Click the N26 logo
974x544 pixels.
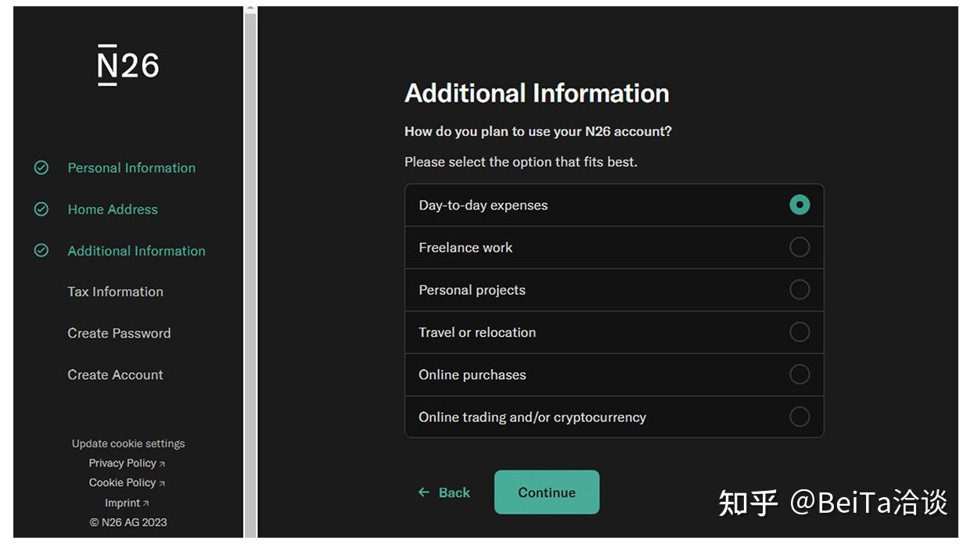click(x=128, y=64)
